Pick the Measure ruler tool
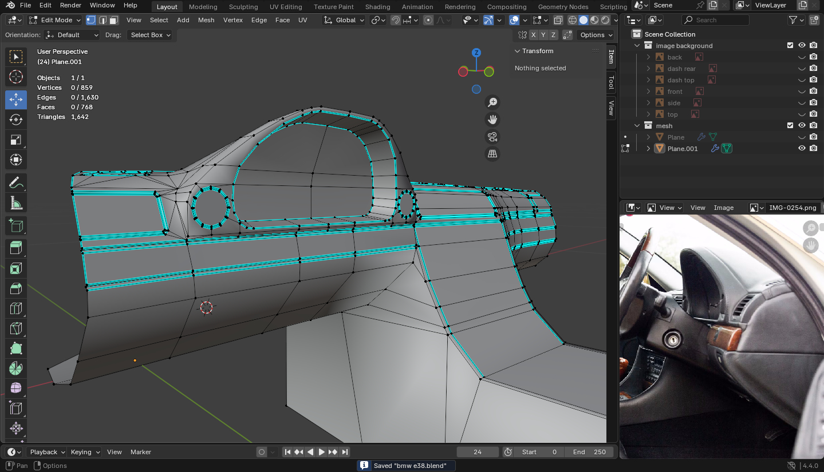This screenshot has height=472, width=824. (x=16, y=203)
